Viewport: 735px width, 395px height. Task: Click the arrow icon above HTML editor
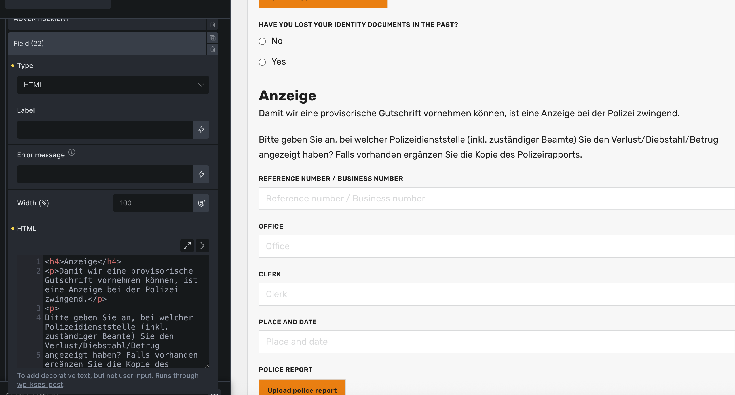click(x=202, y=246)
